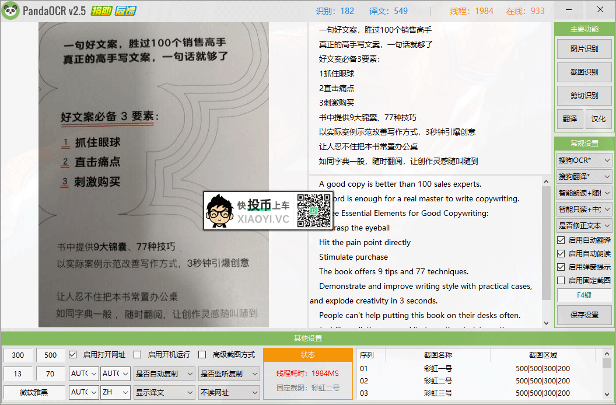The image size is (616, 405).
Task: Click the screenshot table scroll-down arrow
Action: (x=607, y=394)
